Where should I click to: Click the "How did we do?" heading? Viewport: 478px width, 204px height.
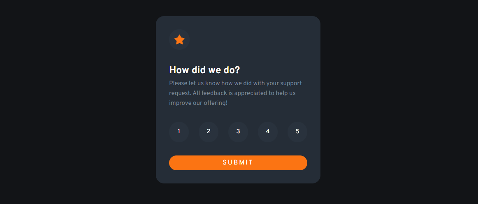tap(204, 70)
